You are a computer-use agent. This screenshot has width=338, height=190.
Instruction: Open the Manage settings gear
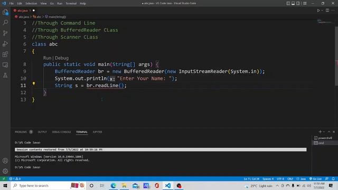(5, 171)
